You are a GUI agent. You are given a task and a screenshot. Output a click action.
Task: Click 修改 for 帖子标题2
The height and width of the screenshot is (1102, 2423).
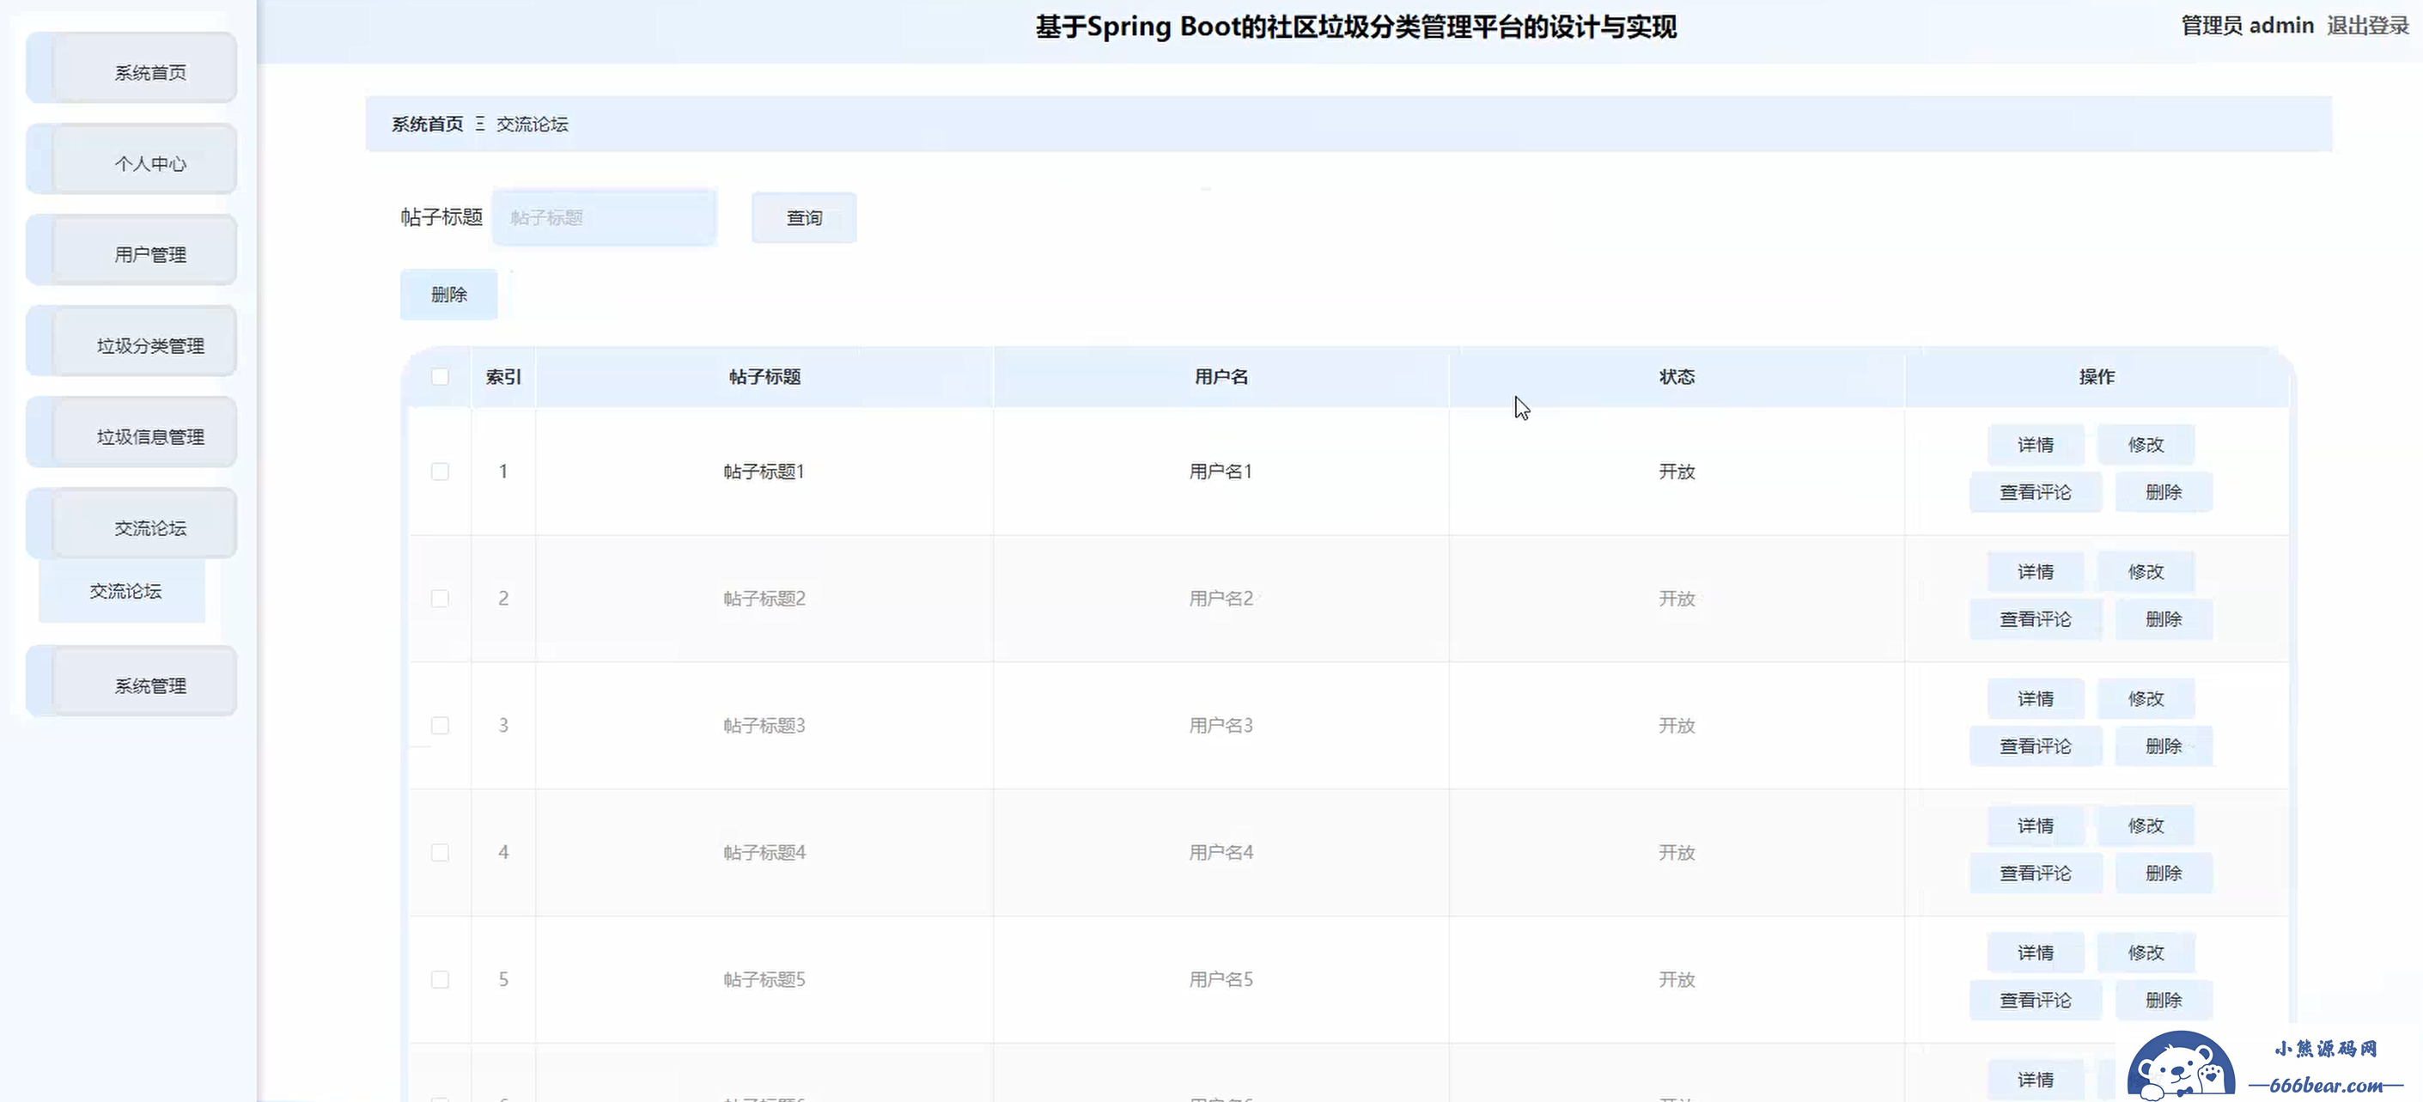(x=2146, y=572)
